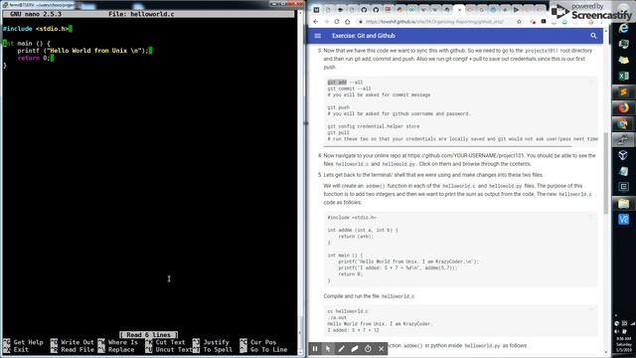This screenshot has width=636, height=358.
Task: Switch to the second GitHub tab
Action: pos(376,10)
